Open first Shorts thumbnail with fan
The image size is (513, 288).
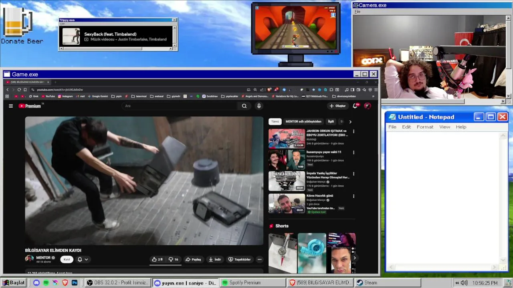(x=283, y=253)
